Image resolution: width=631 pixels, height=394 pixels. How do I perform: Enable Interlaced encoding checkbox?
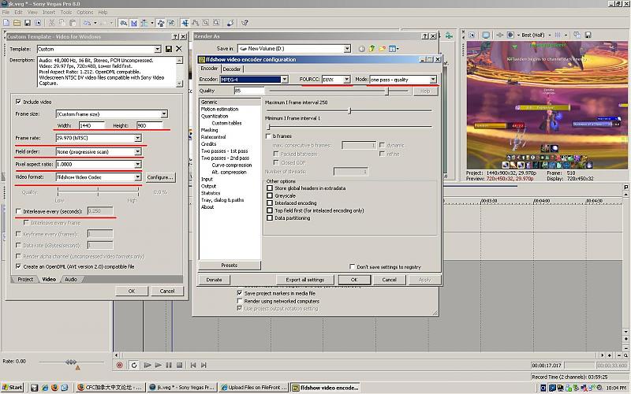pos(270,203)
